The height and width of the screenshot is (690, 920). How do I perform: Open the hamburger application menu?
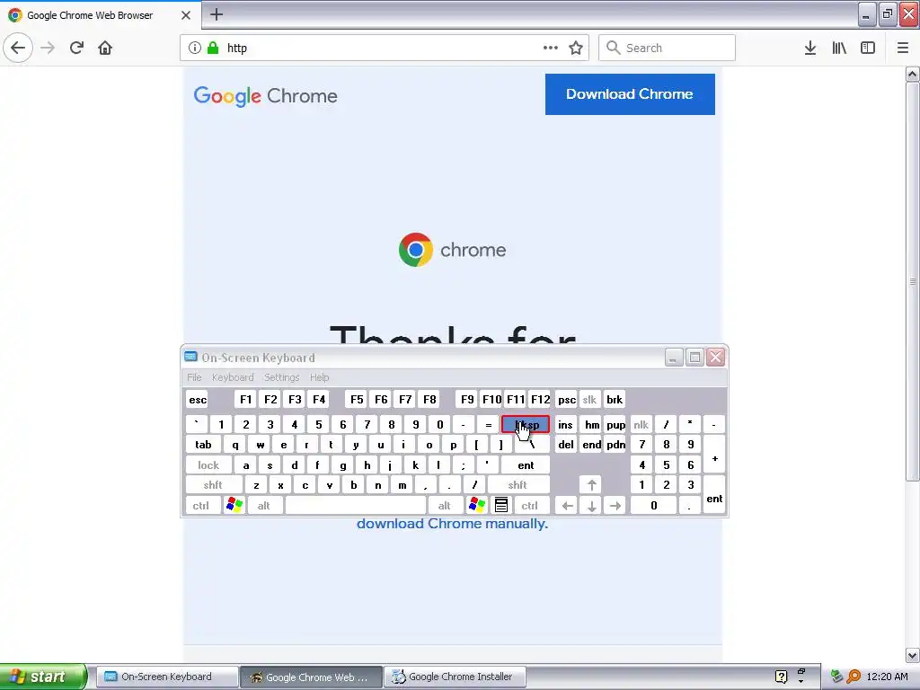coord(903,48)
